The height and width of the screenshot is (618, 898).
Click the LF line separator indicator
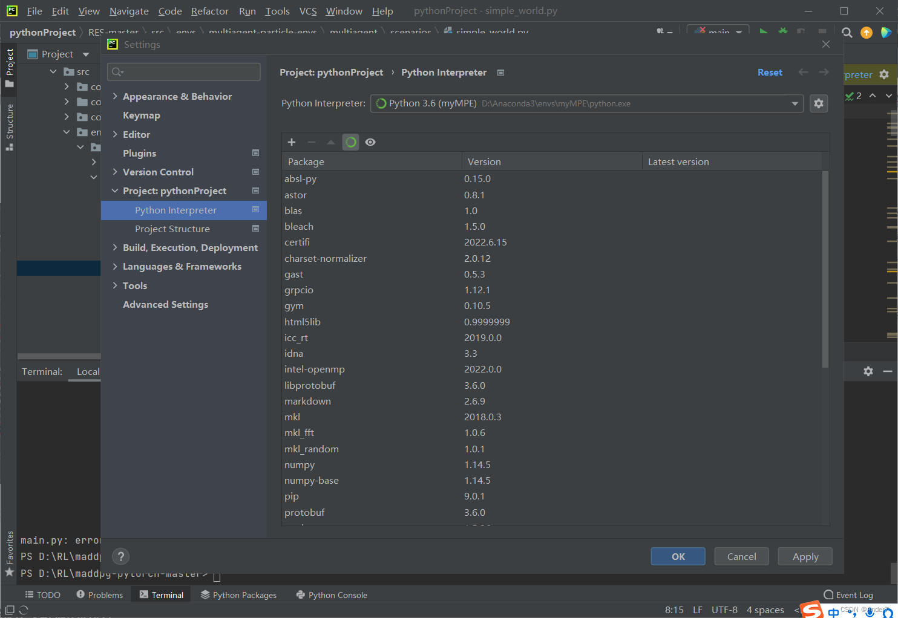698,610
